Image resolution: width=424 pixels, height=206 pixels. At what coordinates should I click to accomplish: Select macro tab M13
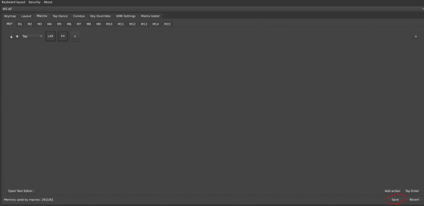[x=144, y=24]
